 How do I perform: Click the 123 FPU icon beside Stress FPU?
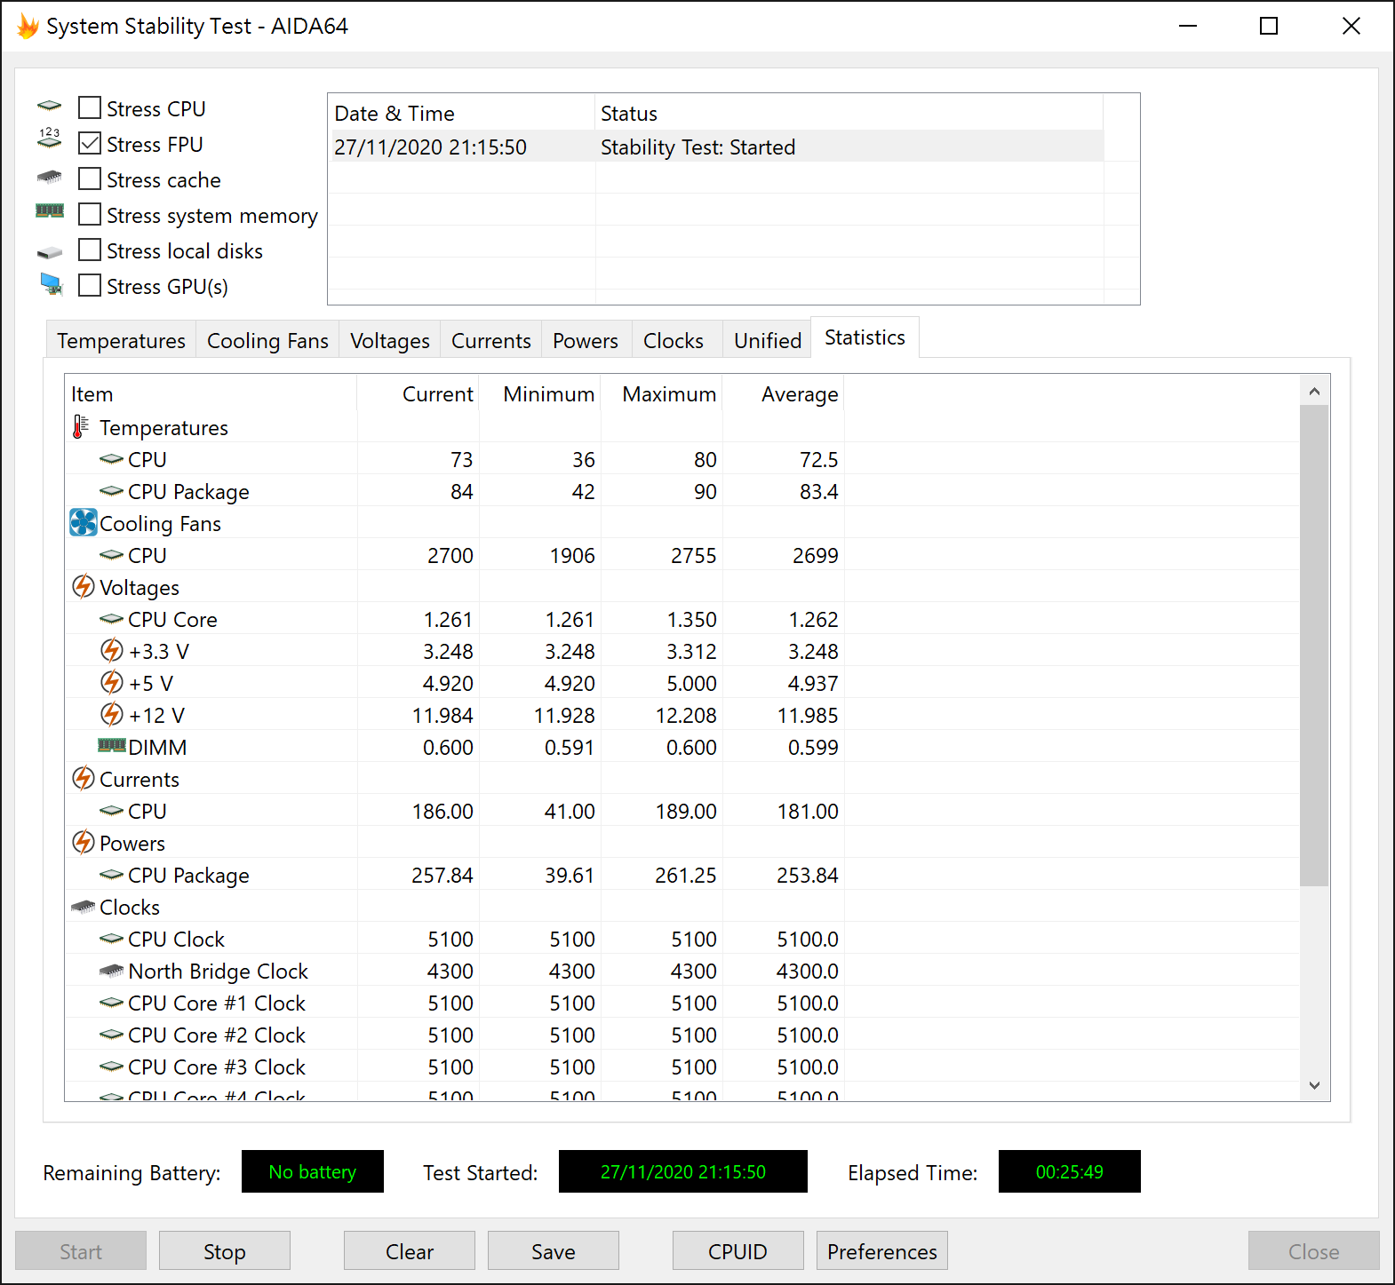click(50, 138)
